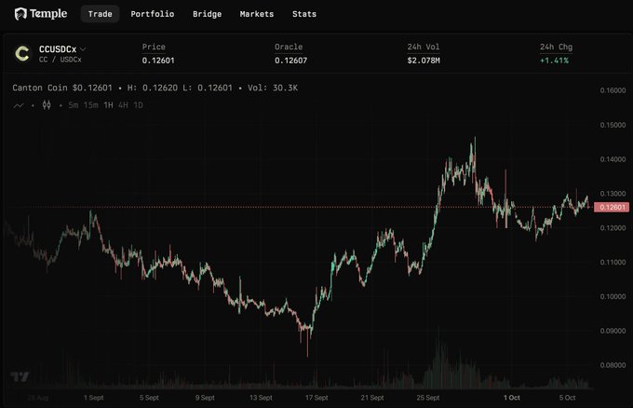Screen dimensions: 633x408
Task: Set chart interval to 15m
Action: pyautogui.click(x=91, y=105)
